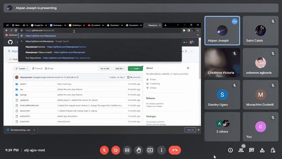
Task: Open the chat with everyone icon
Action: (x=252, y=150)
